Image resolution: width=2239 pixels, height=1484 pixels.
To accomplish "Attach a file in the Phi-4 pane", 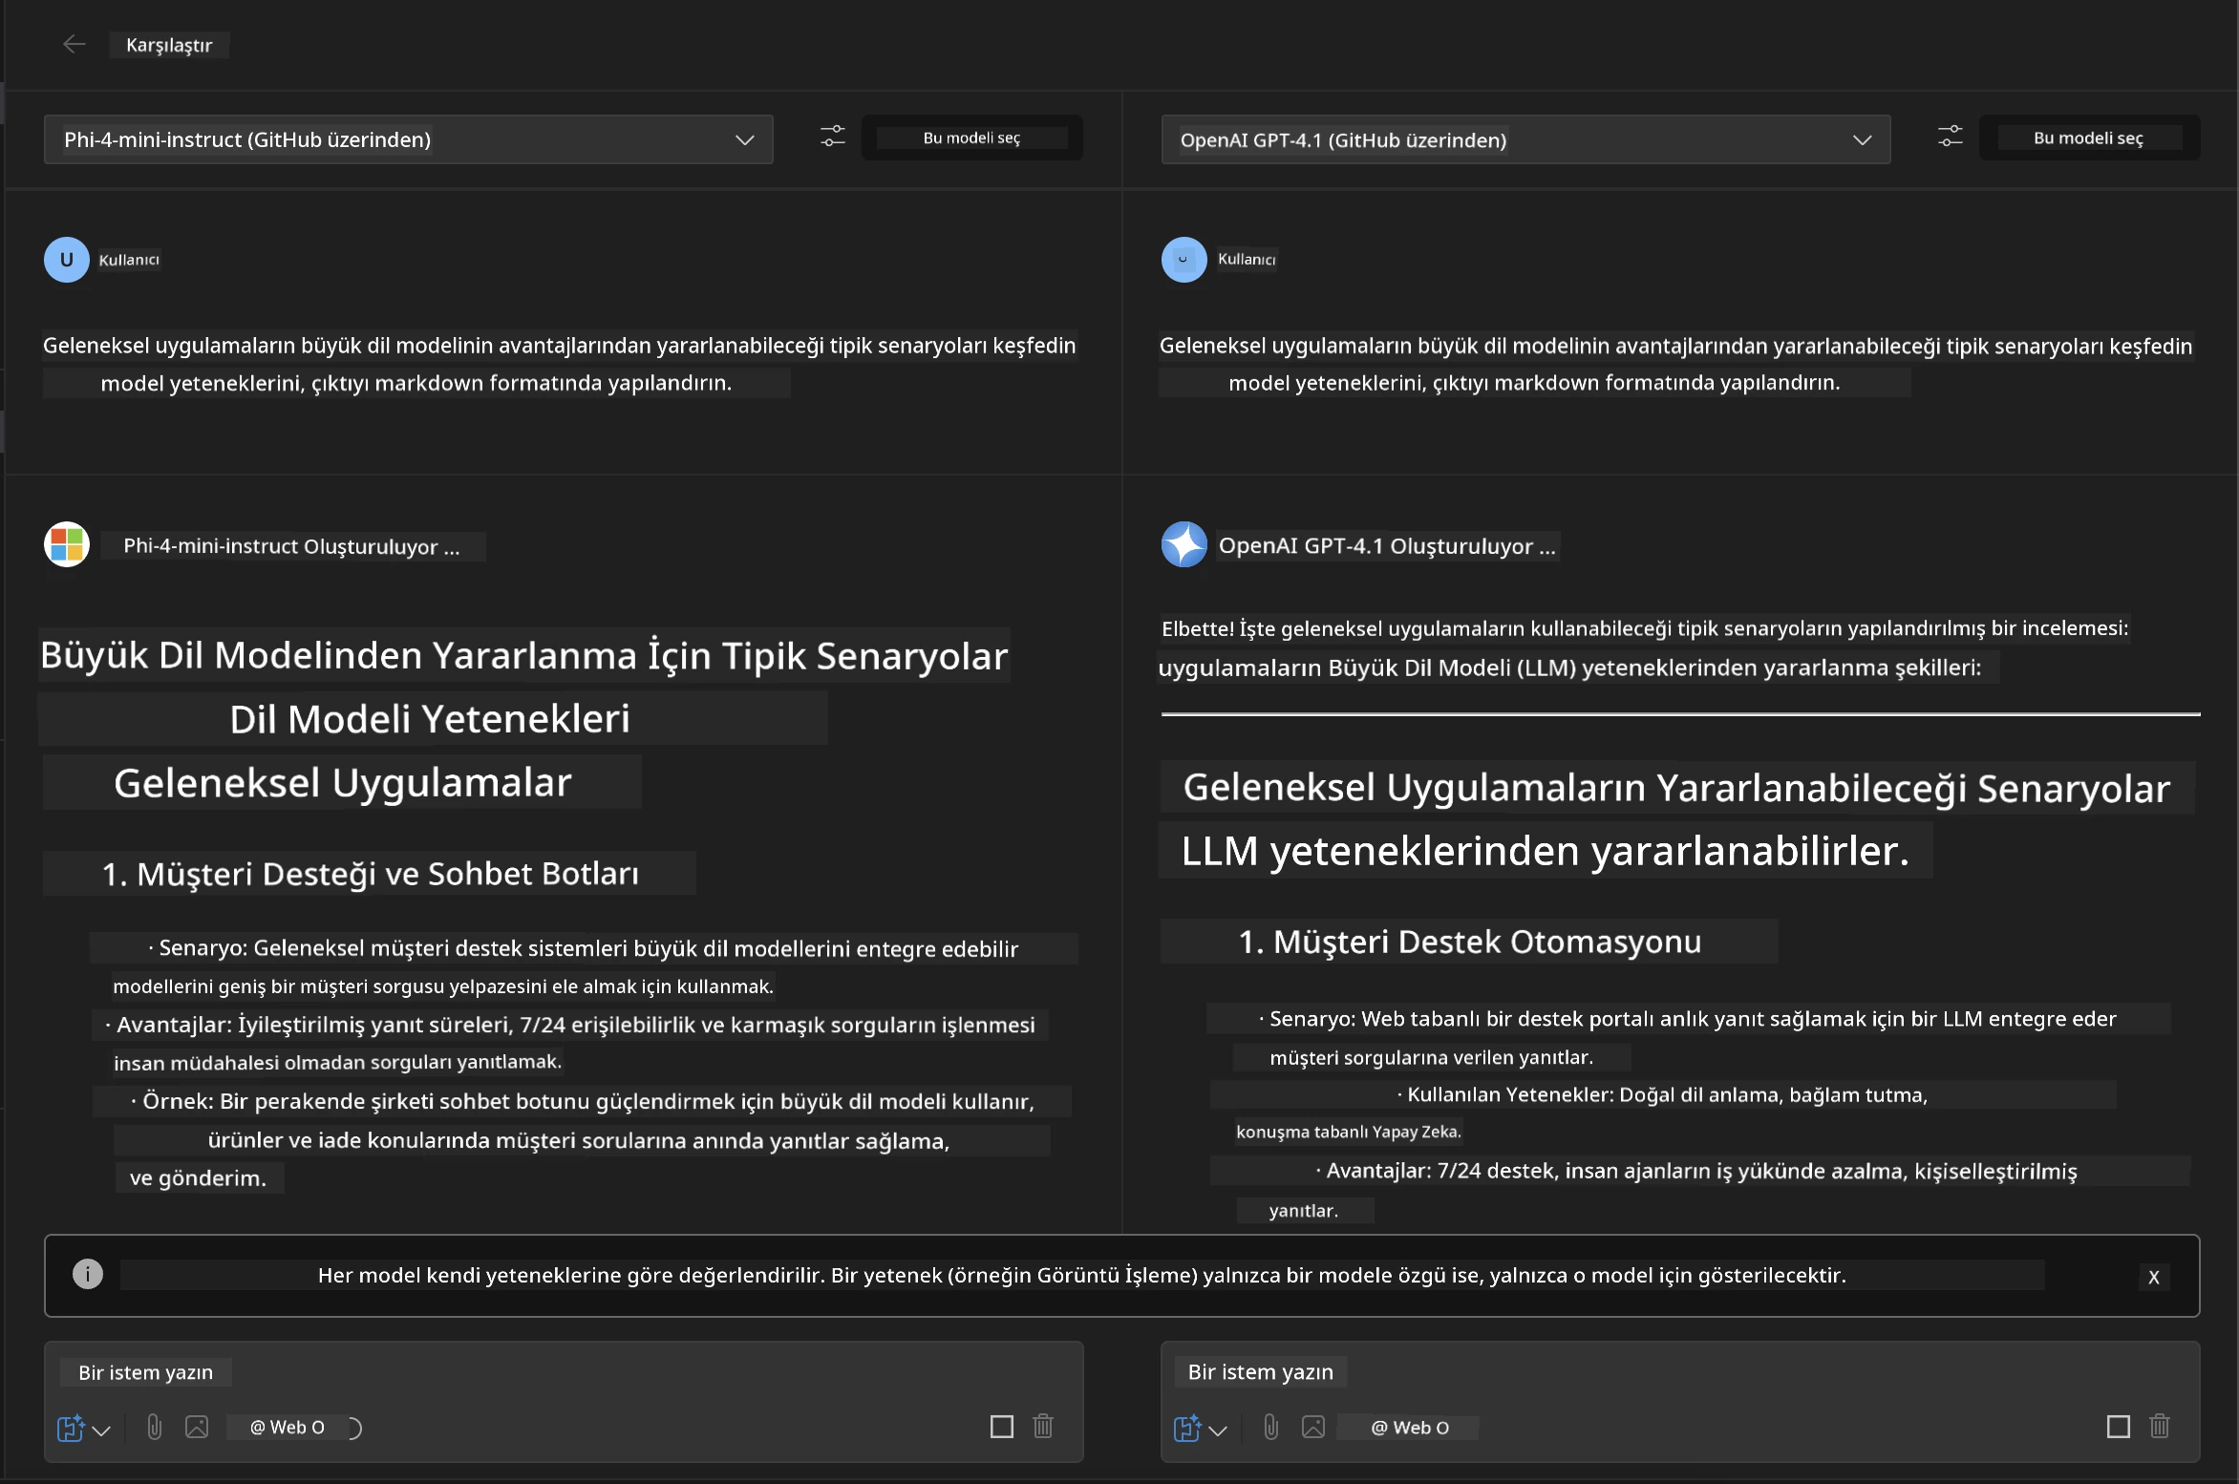I will point(154,1427).
